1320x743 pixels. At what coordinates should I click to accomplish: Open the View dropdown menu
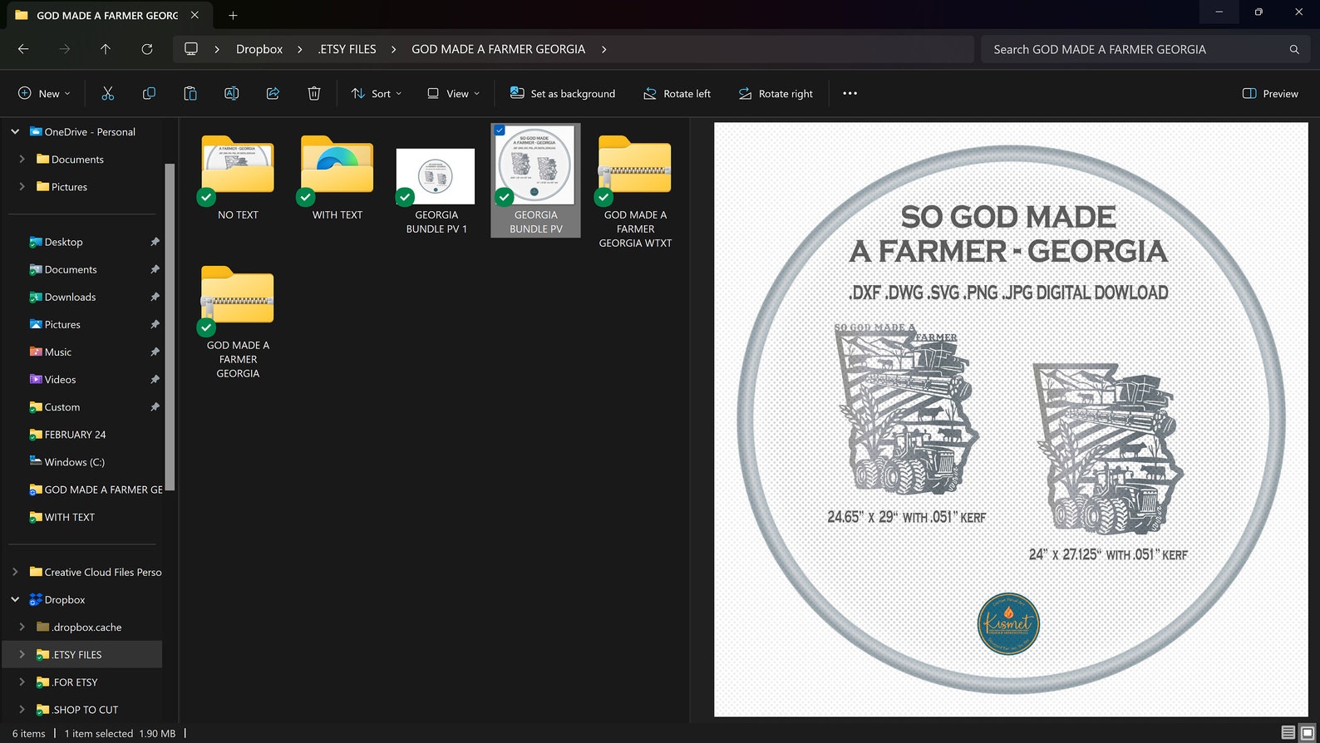point(453,94)
